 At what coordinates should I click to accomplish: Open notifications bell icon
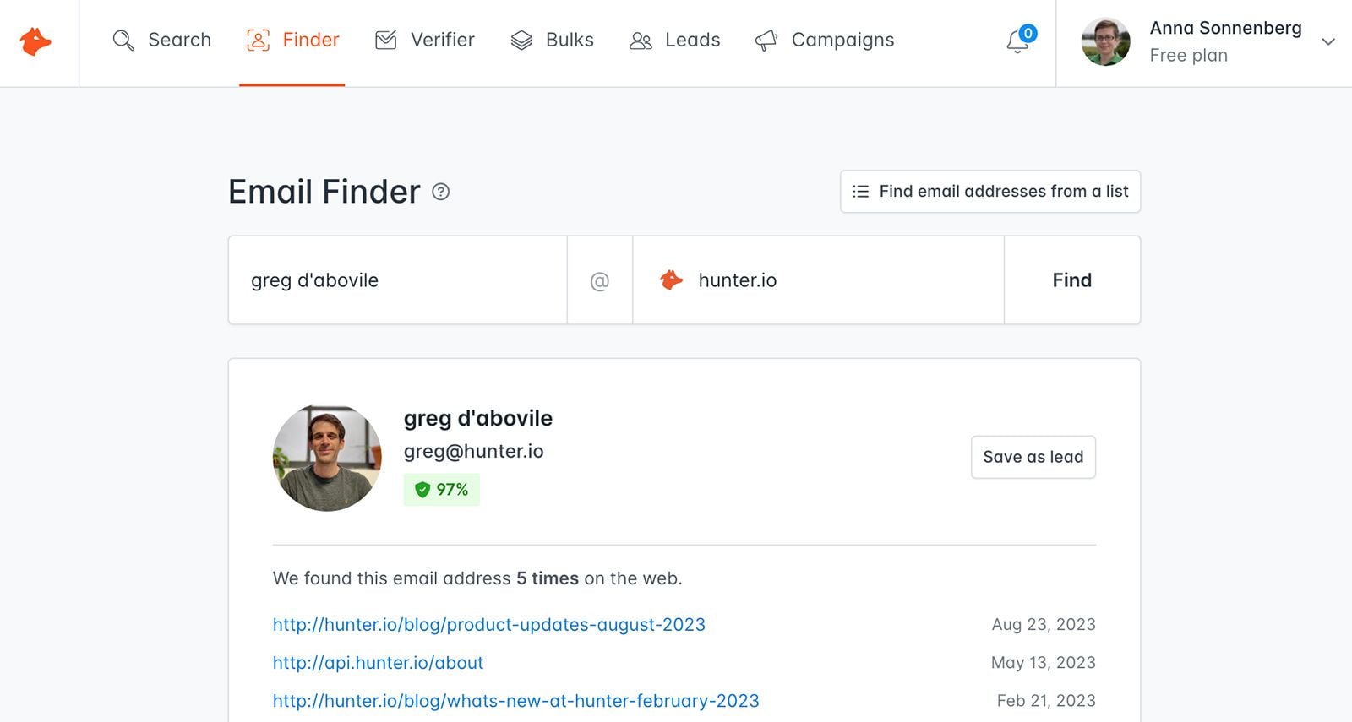coord(1017,42)
